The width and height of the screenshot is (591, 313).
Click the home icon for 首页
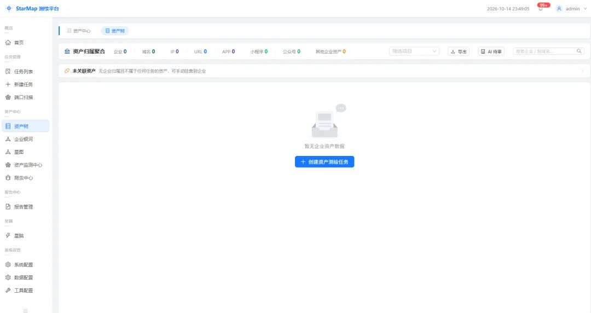click(8, 43)
